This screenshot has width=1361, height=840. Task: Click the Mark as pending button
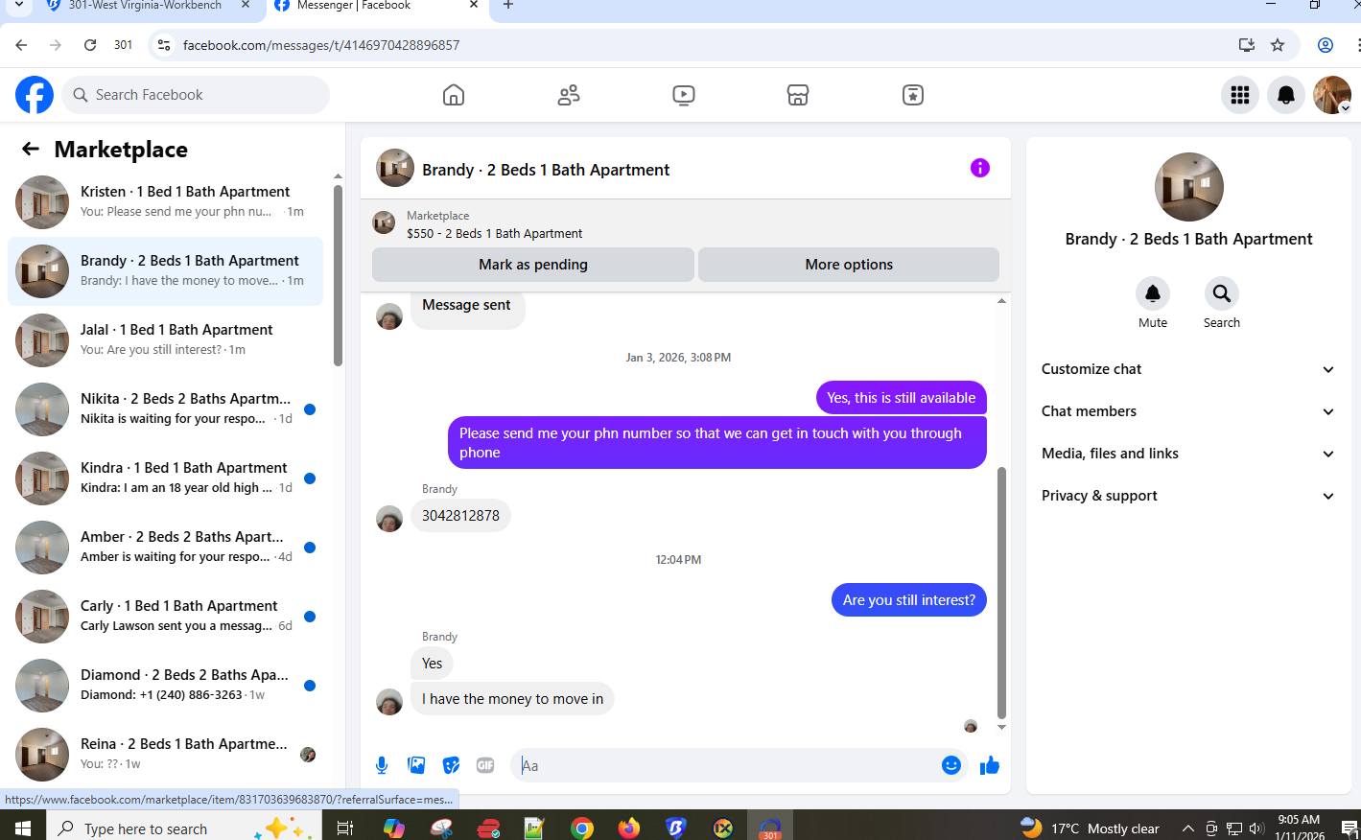pyautogui.click(x=533, y=265)
